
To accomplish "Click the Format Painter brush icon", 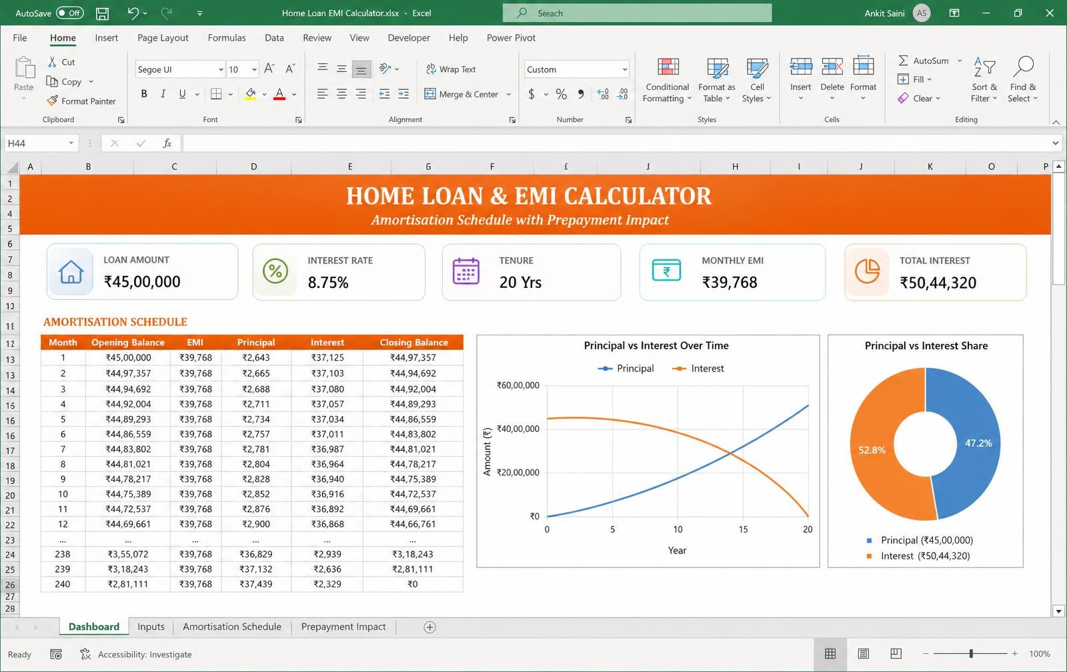I will [52, 101].
